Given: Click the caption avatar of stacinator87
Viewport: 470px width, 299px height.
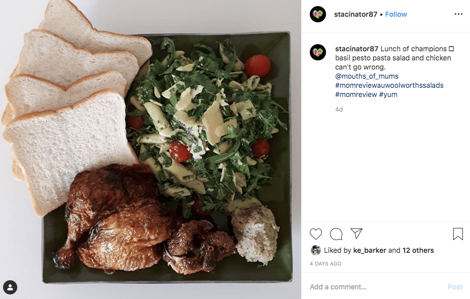Looking at the screenshot, I should pos(318,52).
